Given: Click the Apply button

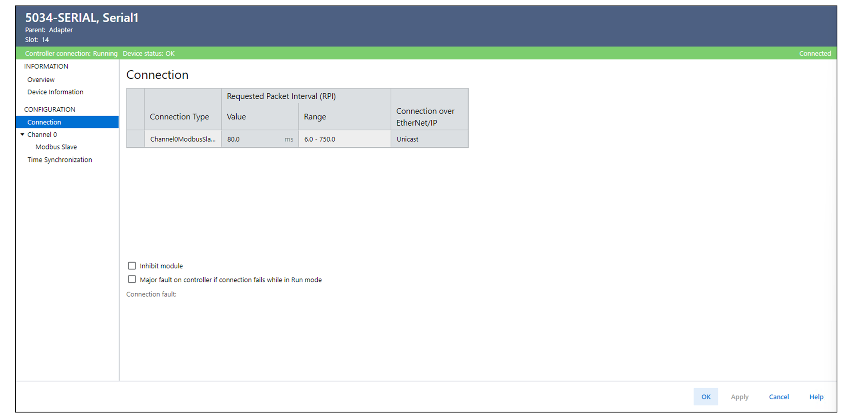Looking at the screenshot, I should [x=739, y=397].
